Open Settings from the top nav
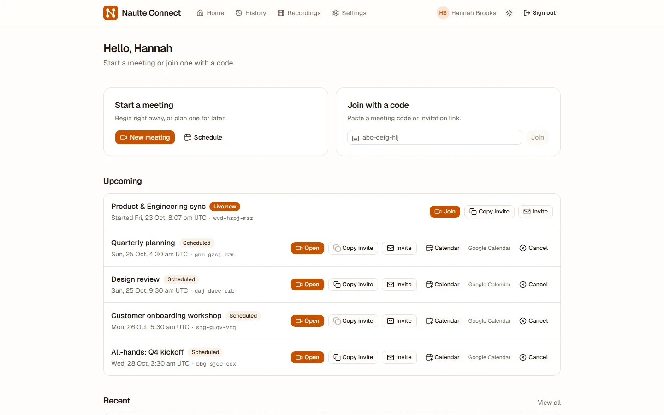 point(350,13)
